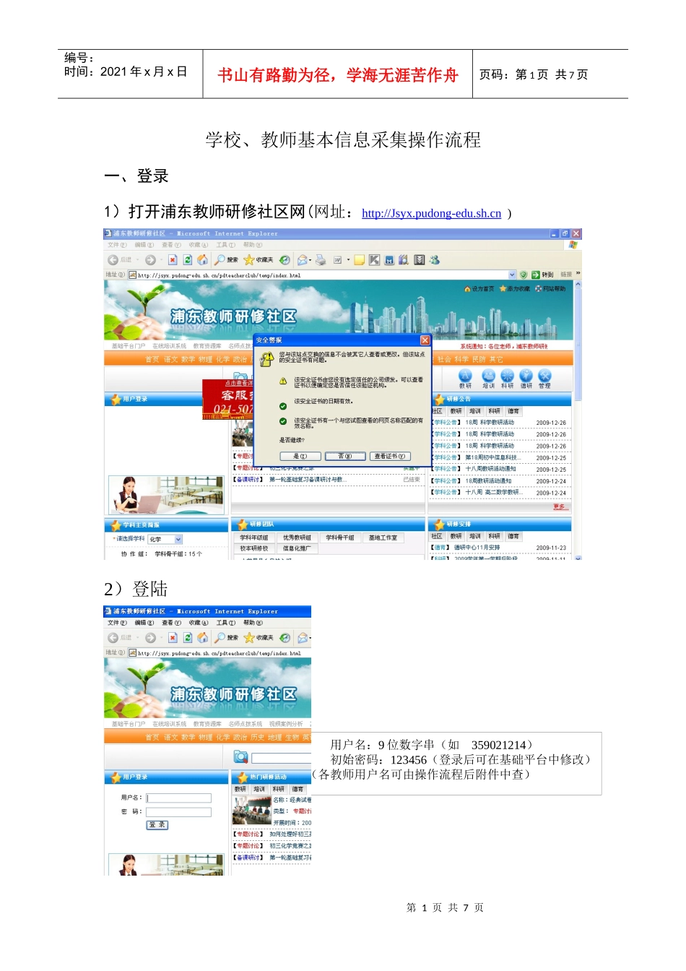Expand the 化学 subject dropdown
This screenshot has width=686, height=971.
178,540
